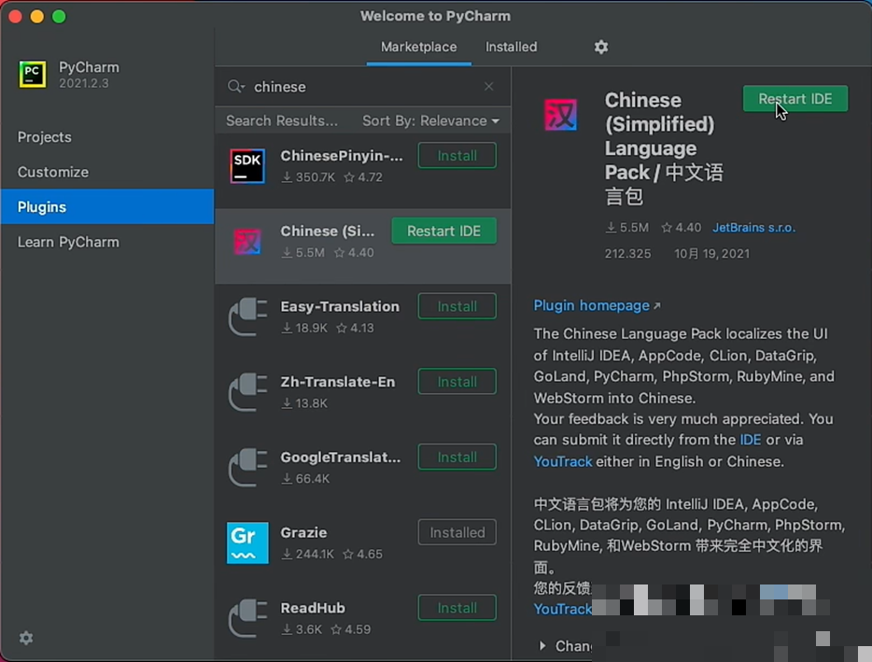The image size is (872, 662).
Task: Click the 10月 19, 2021 release date
Action: (711, 254)
